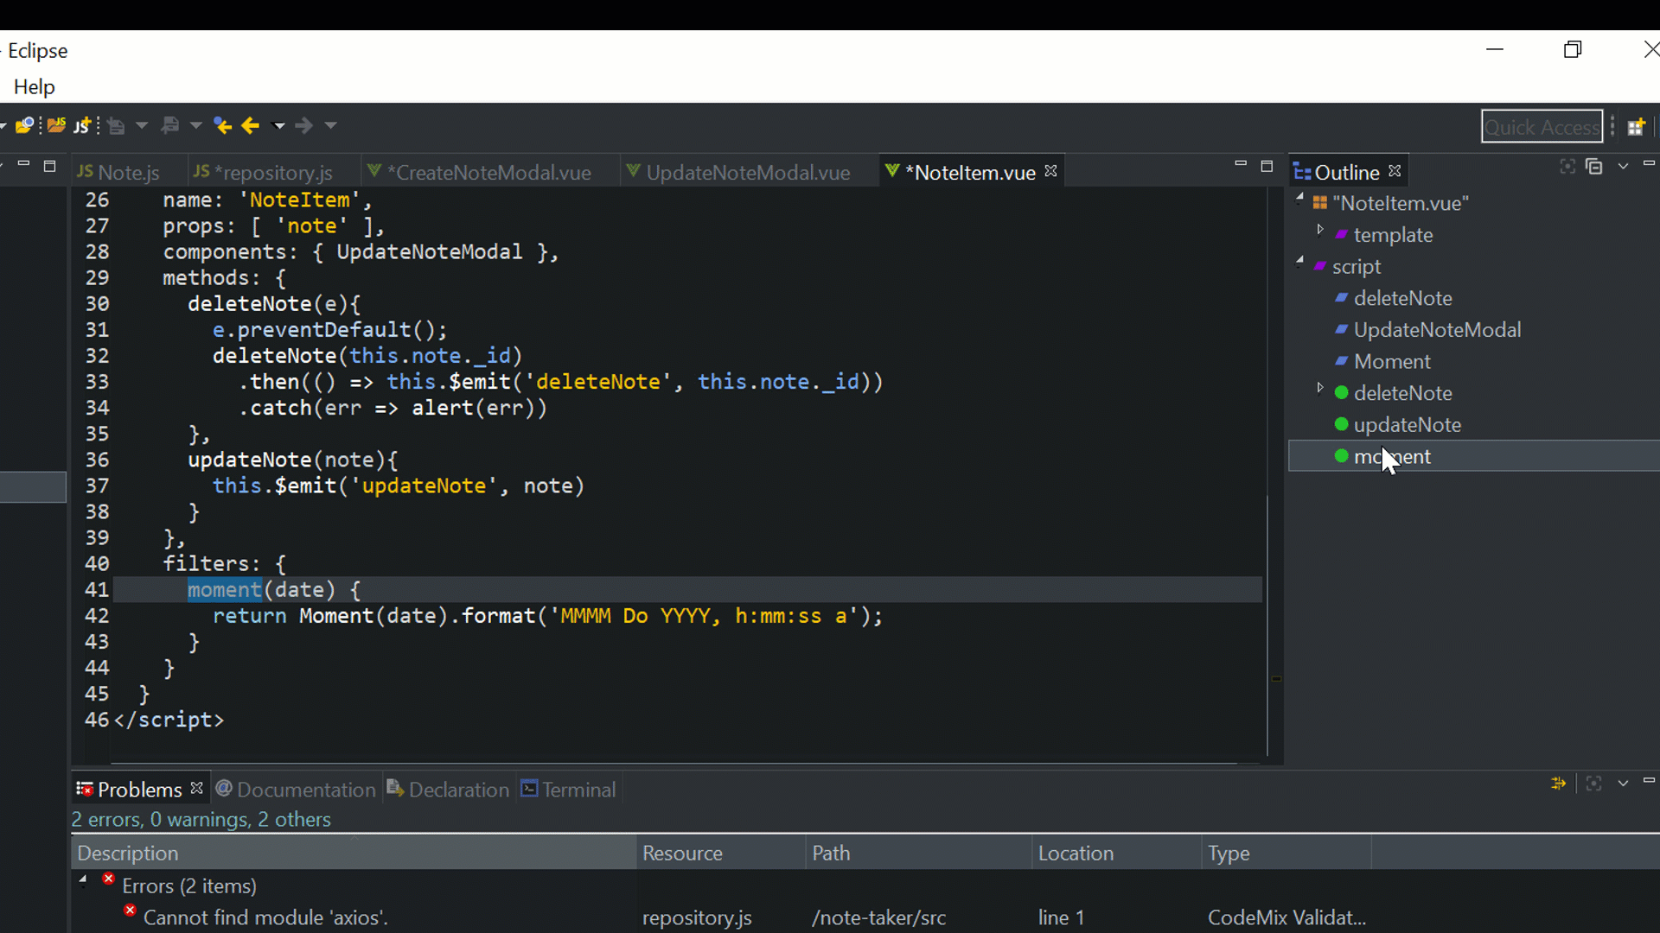This screenshot has width=1660, height=933.
Task: Minimize the Outline view panel
Action: [1649, 164]
